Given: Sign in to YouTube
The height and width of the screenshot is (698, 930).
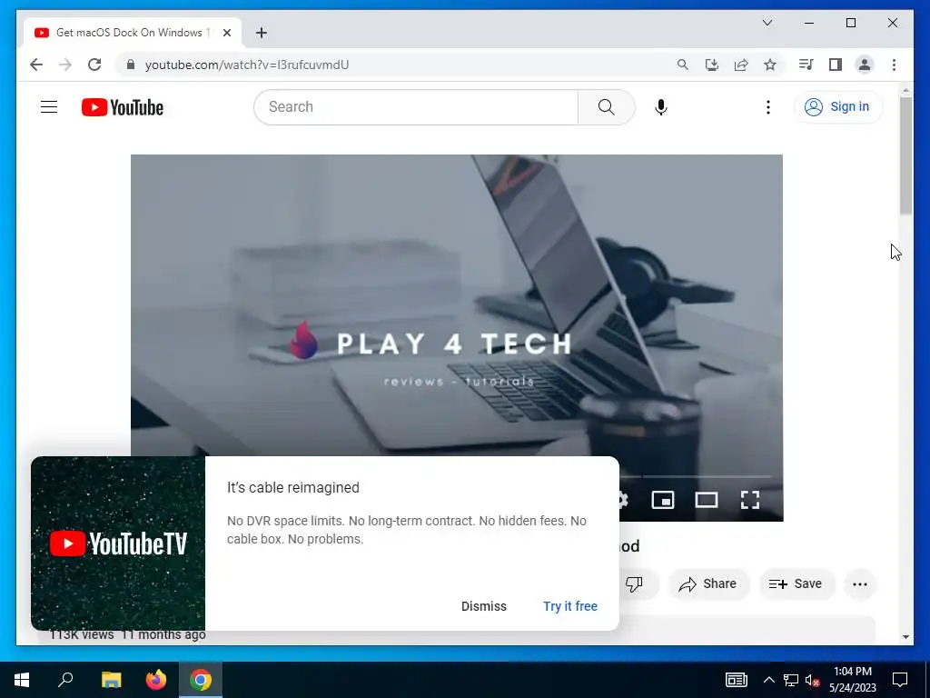Looking at the screenshot, I should tap(837, 107).
